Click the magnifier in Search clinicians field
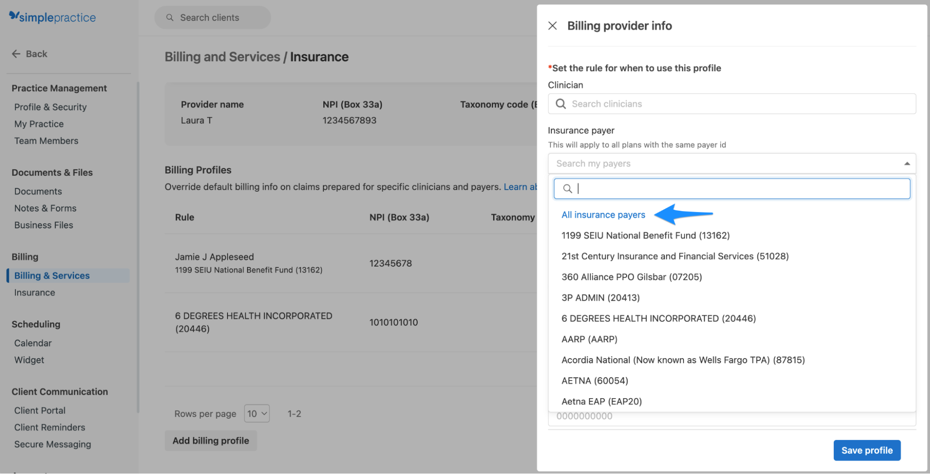The width and height of the screenshot is (930, 474). (x=562, y=104)
